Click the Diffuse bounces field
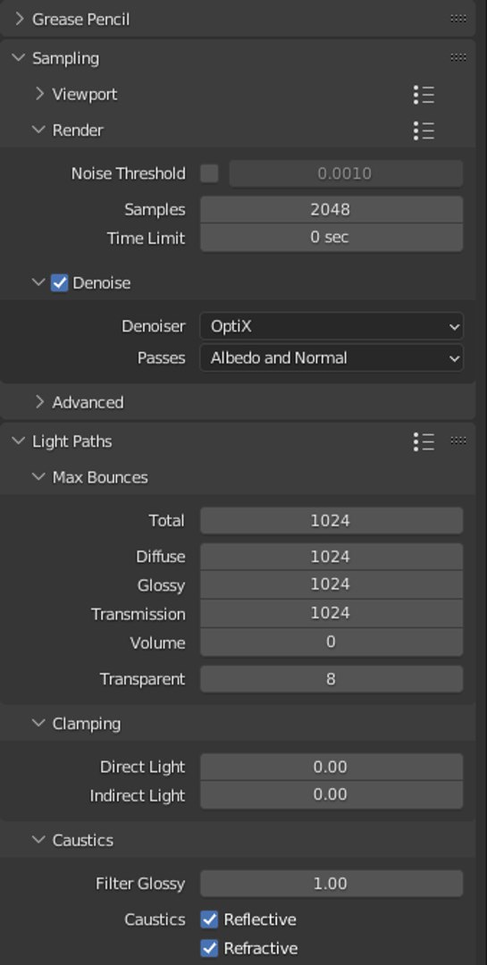Viewport: 487px width, 965px height. 332,557
